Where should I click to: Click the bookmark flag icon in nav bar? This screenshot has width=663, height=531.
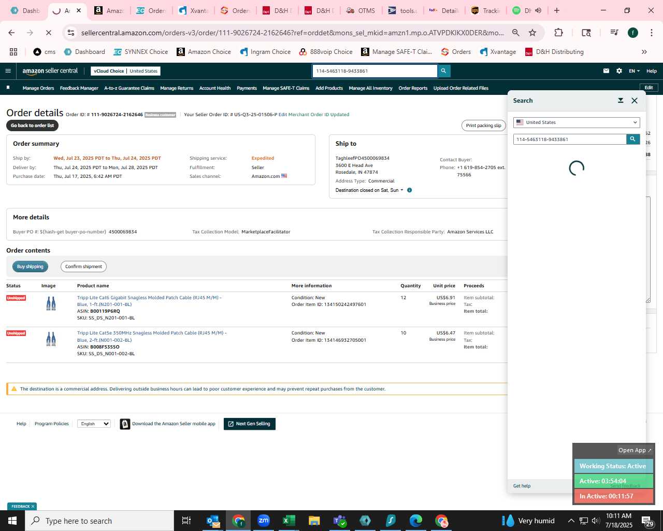[x=8, y=88]
